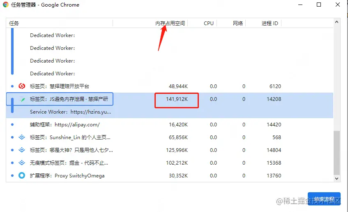Screen dimensions: 348x212
Task: Click process ID 6120
Action: (x=275, y=86)
